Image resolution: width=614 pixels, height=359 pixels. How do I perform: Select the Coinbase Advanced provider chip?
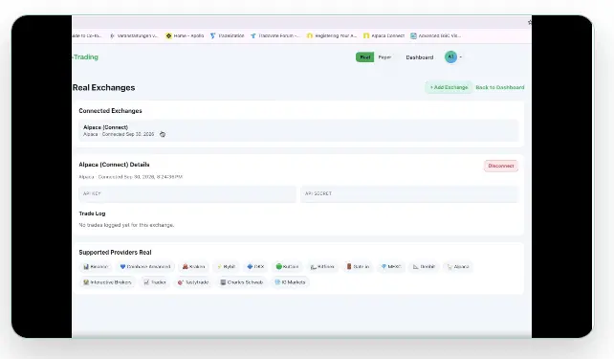tap(145, 266)
